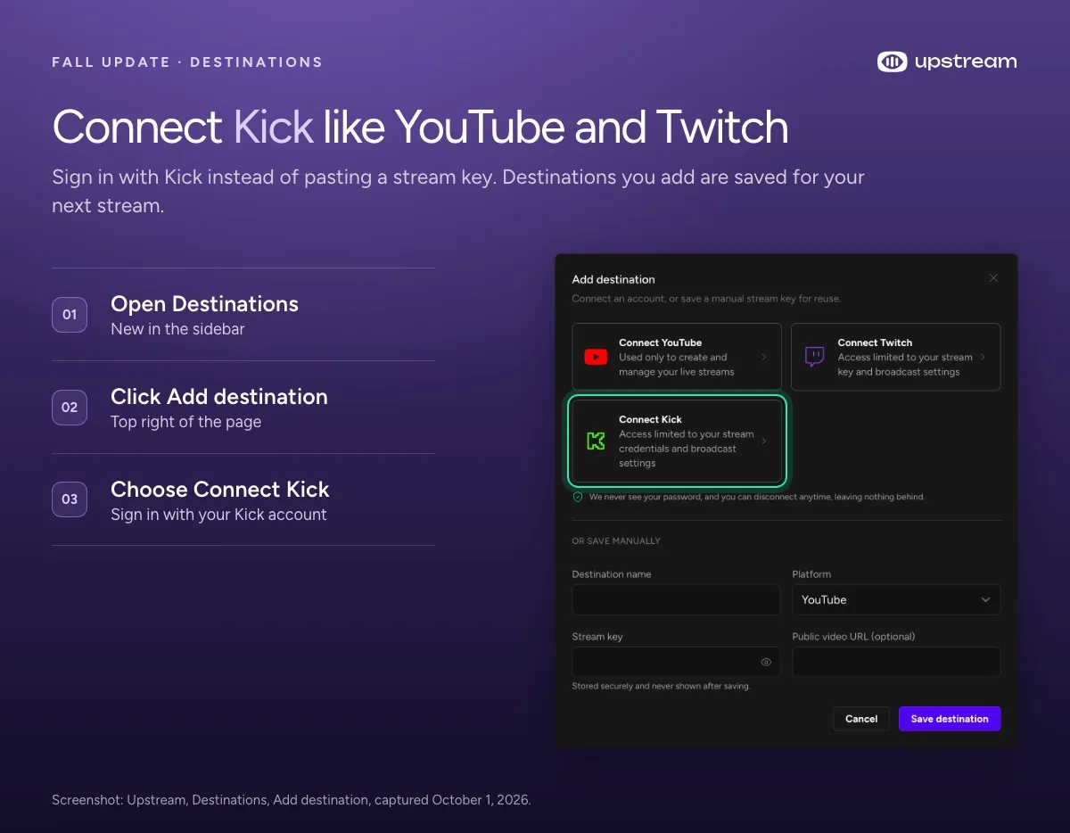
Task: Click the purple Twitch logo icon
Action: click(x=814, y=357)
